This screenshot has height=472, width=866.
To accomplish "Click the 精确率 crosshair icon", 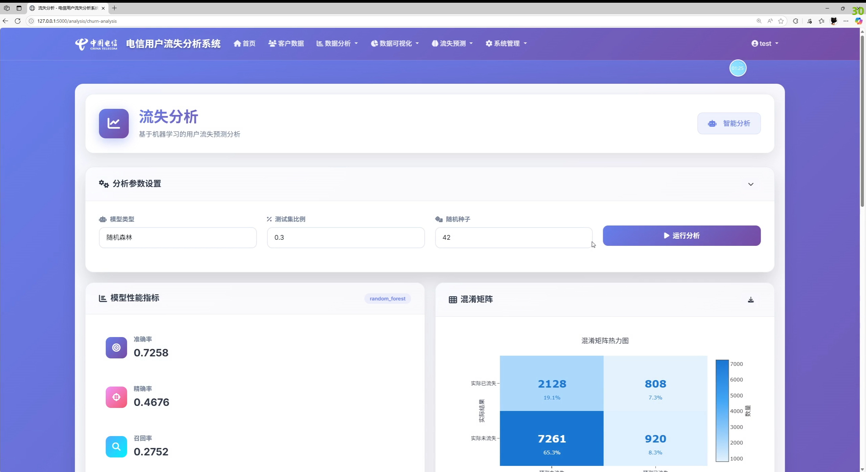I will tap(116, 397).
